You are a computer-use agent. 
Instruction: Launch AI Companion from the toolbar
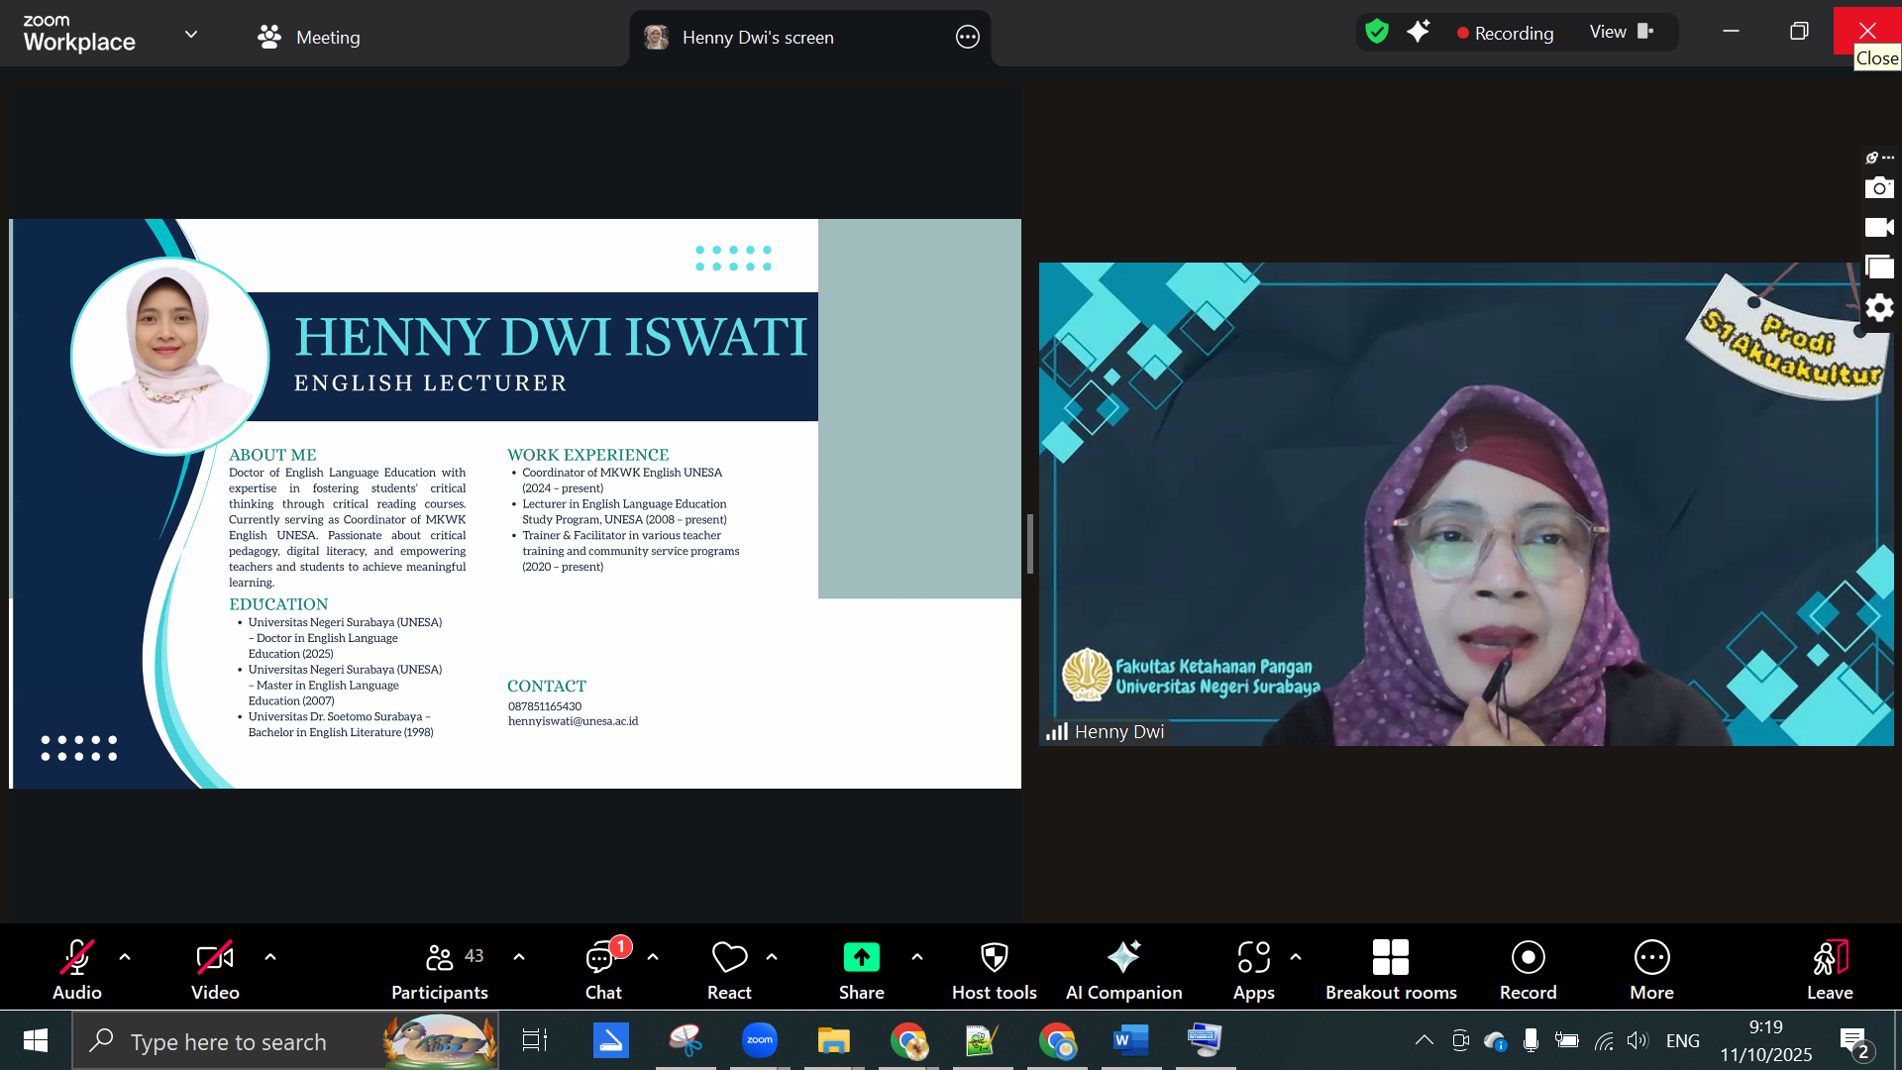pyautogui.click(x=1123, y=969)
